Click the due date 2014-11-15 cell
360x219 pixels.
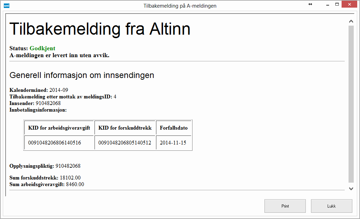[173, 143]
